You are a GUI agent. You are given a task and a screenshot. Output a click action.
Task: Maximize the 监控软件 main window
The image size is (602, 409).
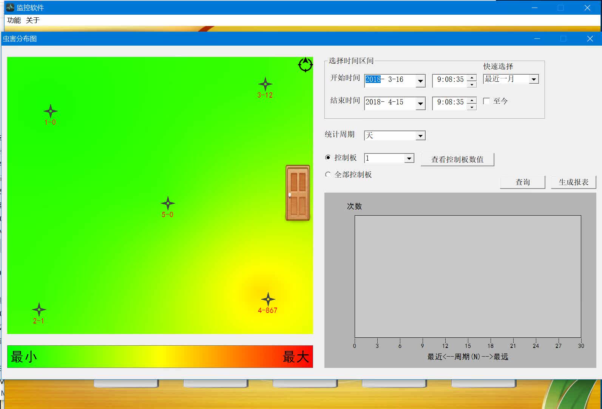point(561,8)
